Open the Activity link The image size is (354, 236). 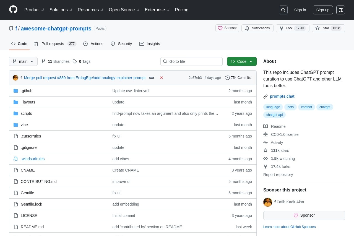point(273,142)
